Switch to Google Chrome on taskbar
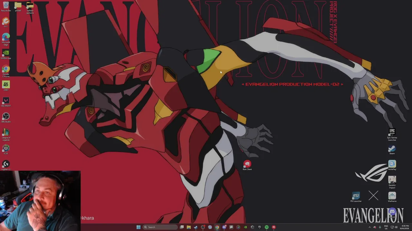This screenshot has height=231, width=412. (217, 227)
